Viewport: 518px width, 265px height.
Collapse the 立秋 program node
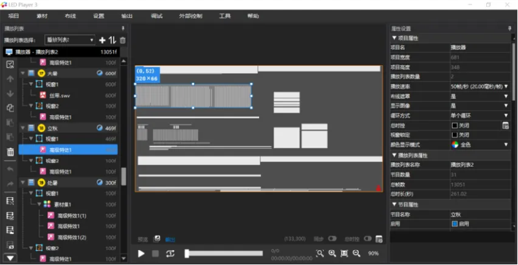tap(23, 128)
